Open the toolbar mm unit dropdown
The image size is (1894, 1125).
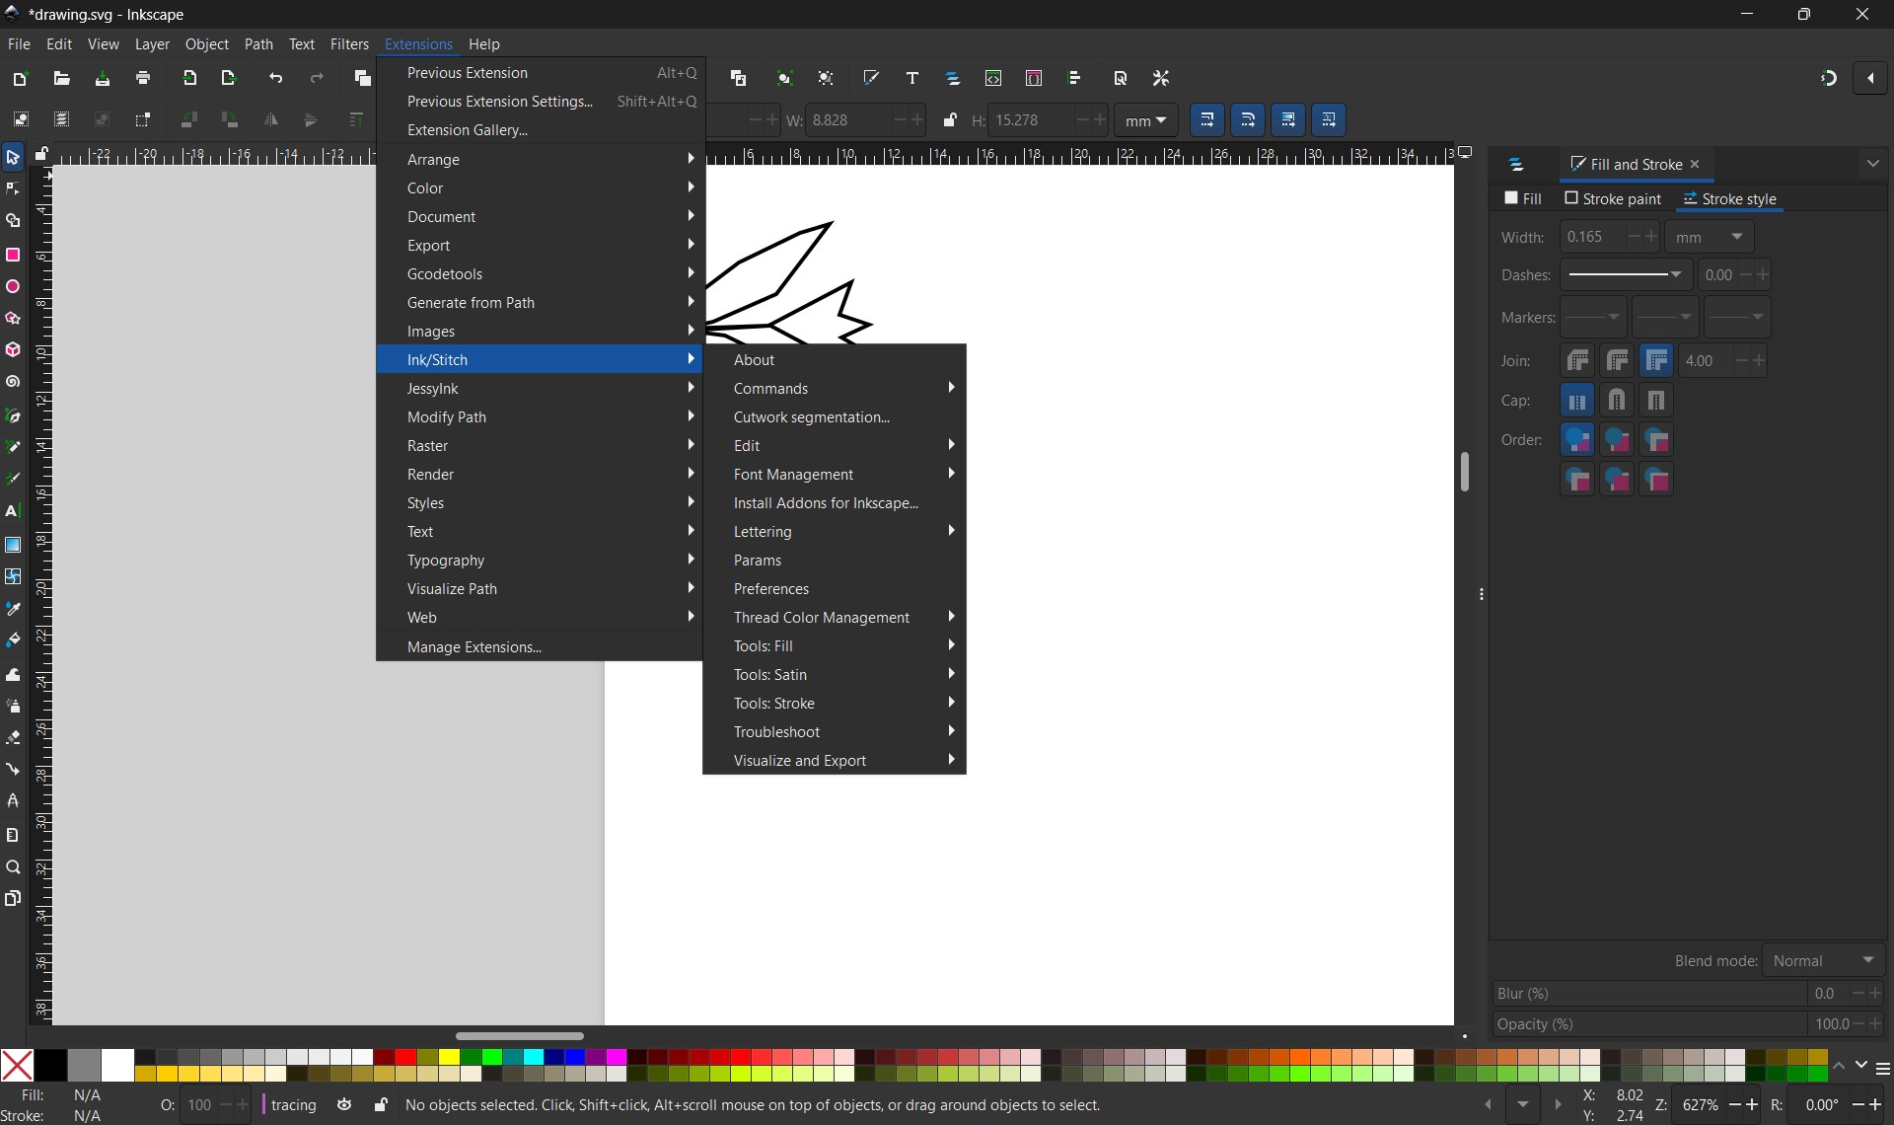click(x=1146, y=120)
